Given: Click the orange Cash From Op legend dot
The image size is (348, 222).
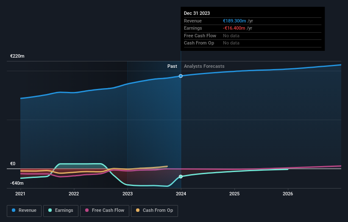Looking at the screenshot, I should [x=138, y=210].
